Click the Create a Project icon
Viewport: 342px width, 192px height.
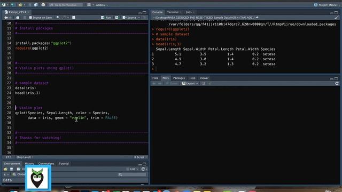coord(13,5)
